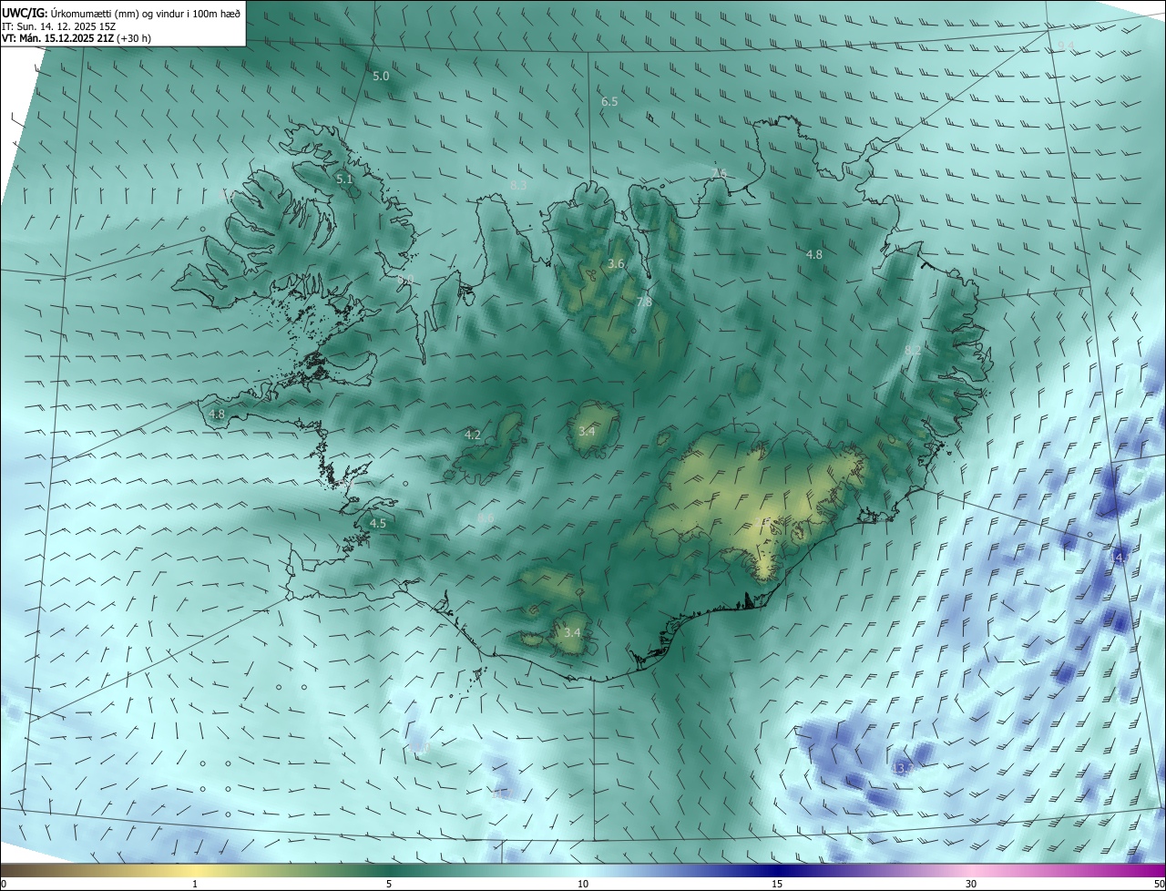Click the 0 tick on the color scale

coord(4,884)
